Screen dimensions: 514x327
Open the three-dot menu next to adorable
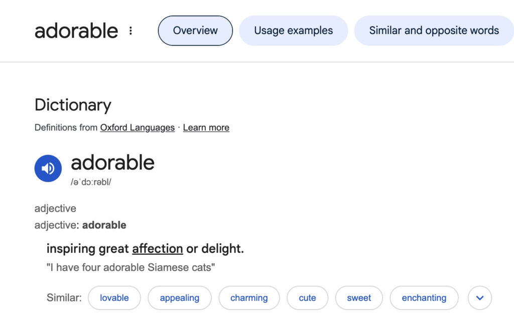click(131, 31)
